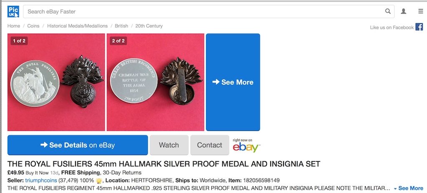Click the Watch button
The height and width of the screenshot is (193, 427).
click(169, 145)
